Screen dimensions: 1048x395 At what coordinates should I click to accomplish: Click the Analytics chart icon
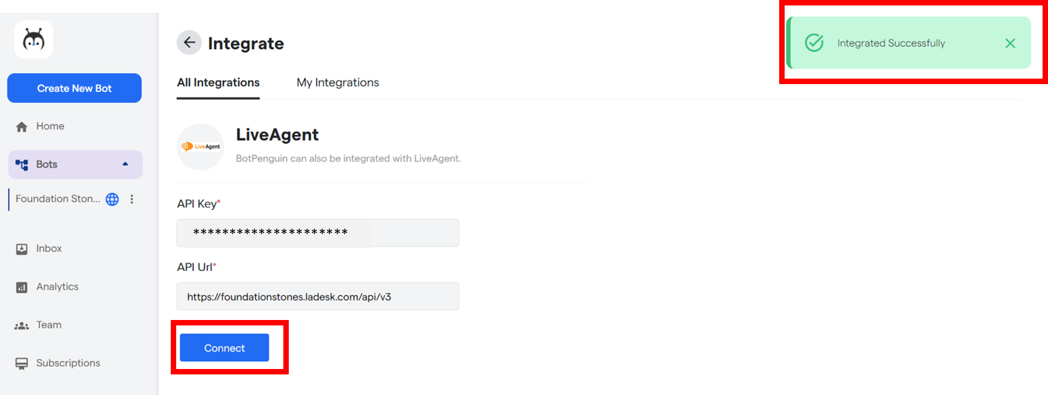[x=22, y=287]
